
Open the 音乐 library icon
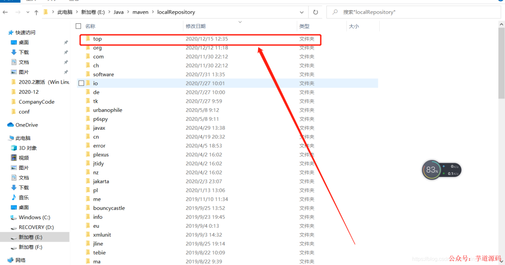[14, 197]
